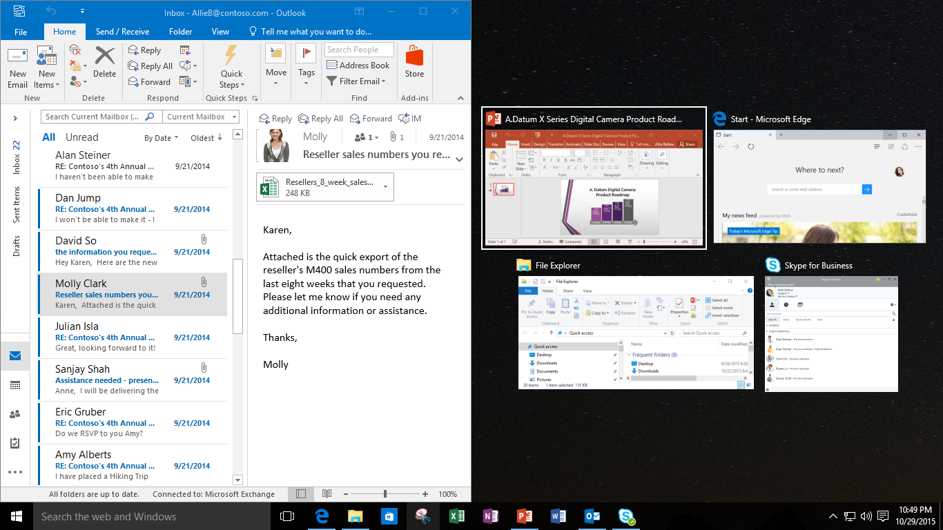This screenshot has width=943, height=530.
Task: Select Eric Gruber's message
Action: click(133, 422)
